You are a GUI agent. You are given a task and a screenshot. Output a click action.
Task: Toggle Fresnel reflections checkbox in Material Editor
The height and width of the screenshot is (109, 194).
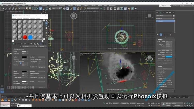[x=14, y=61]
